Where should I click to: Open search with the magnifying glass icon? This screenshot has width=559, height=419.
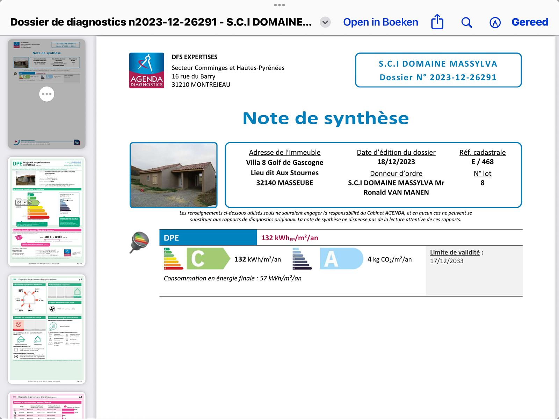click(x=466, y=22)
